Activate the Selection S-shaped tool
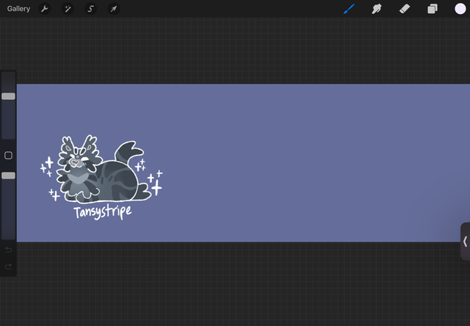Viewport: 470px width, 326px height. [91, 9]
